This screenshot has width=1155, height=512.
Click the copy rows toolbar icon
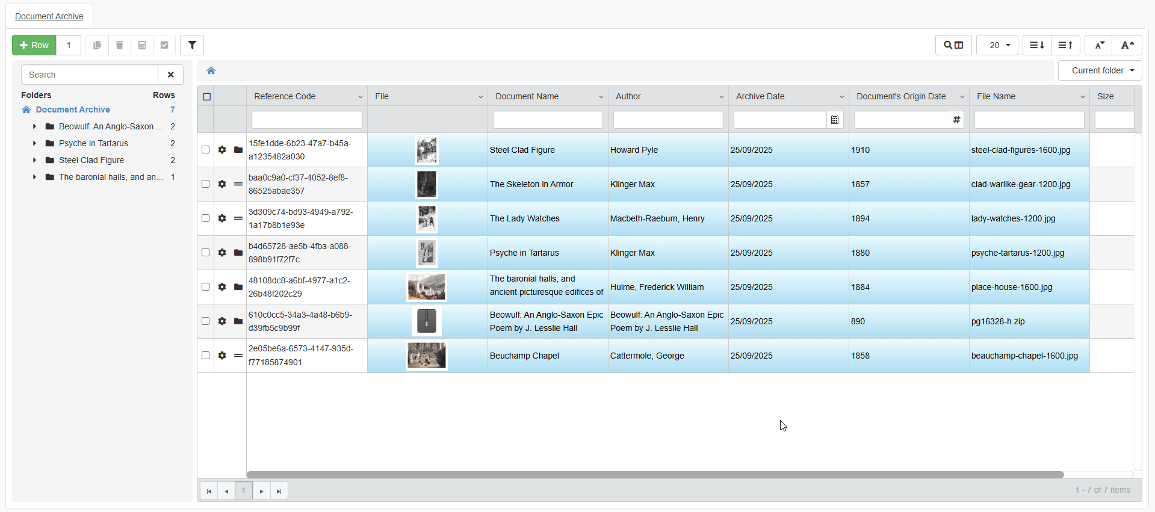coord(97,45)
